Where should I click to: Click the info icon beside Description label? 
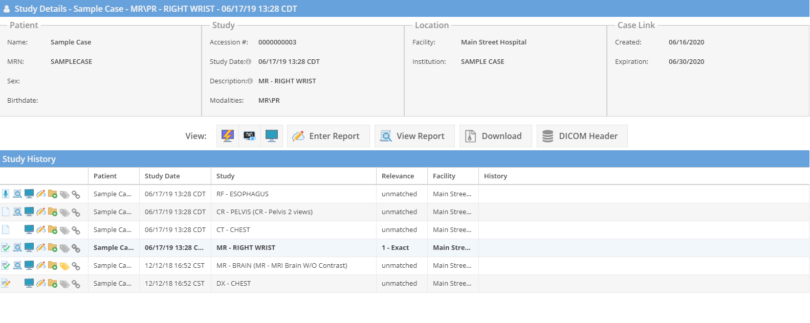pyautogui.click(x=250, y=81)
